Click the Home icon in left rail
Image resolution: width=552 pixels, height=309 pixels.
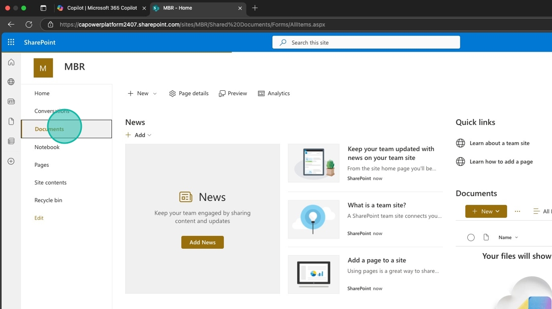point(11,62)
